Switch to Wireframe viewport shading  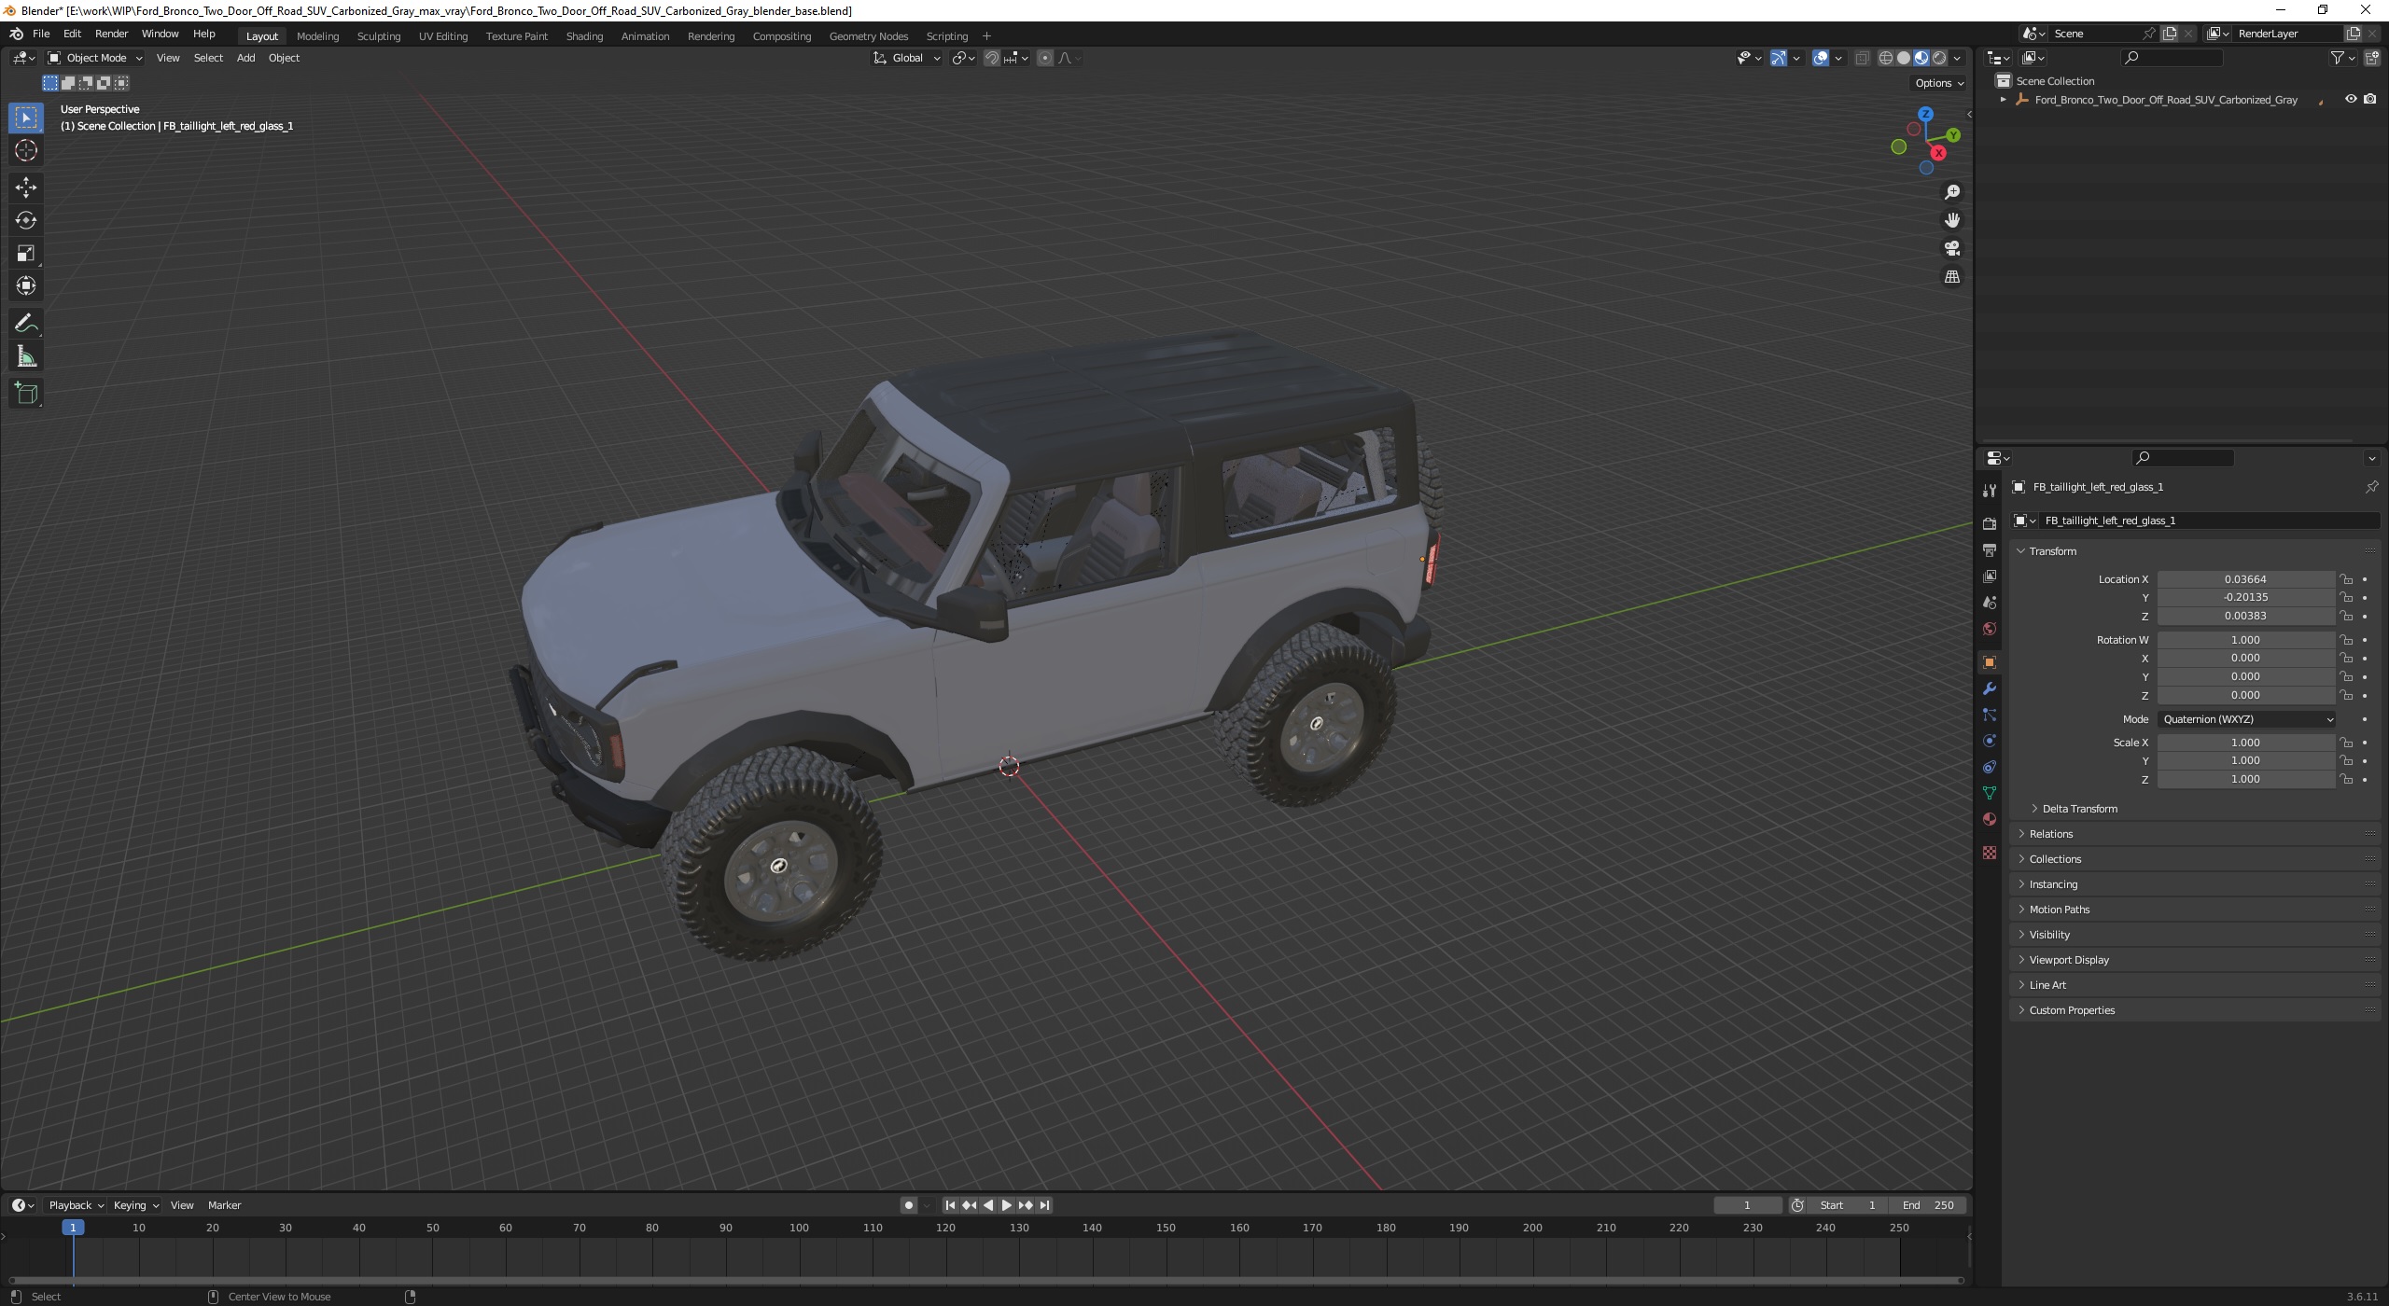click(x=1886, y=58)
